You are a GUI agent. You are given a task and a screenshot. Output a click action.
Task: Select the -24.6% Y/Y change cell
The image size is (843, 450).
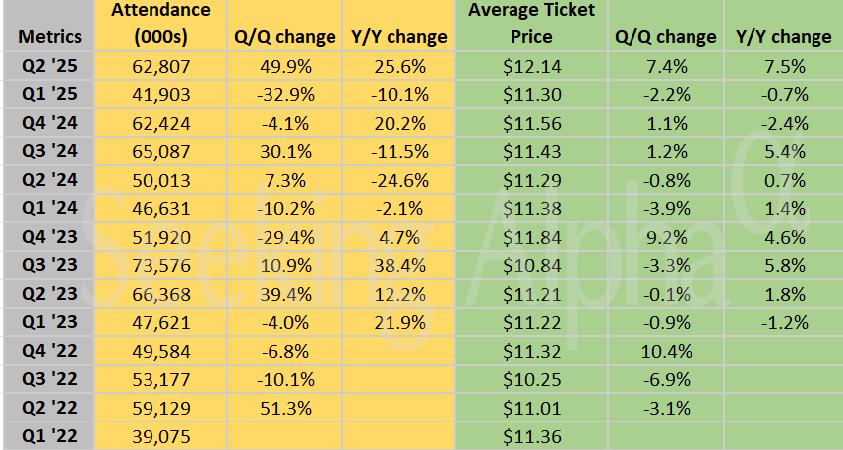[x=399, y=181]
